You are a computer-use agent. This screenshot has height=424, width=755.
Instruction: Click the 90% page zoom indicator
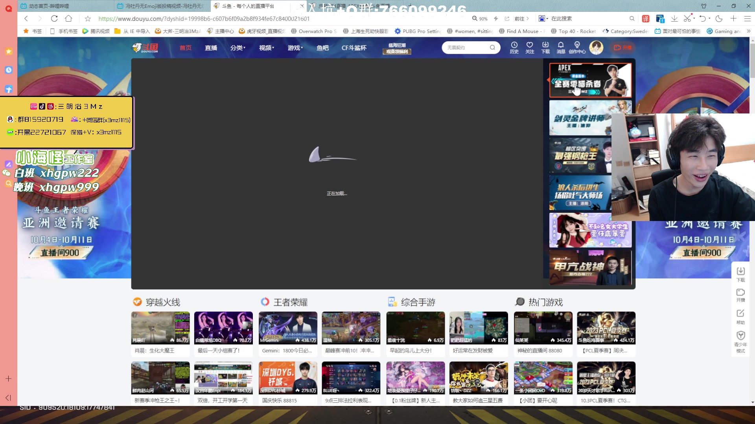coord(480,18)
